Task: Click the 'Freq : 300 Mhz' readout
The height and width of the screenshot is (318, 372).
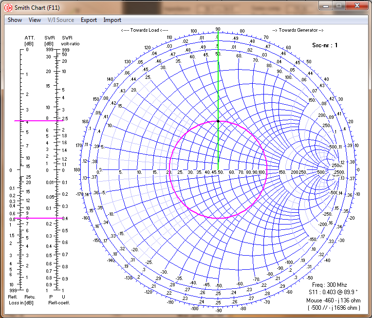Action: pos(329,285)
